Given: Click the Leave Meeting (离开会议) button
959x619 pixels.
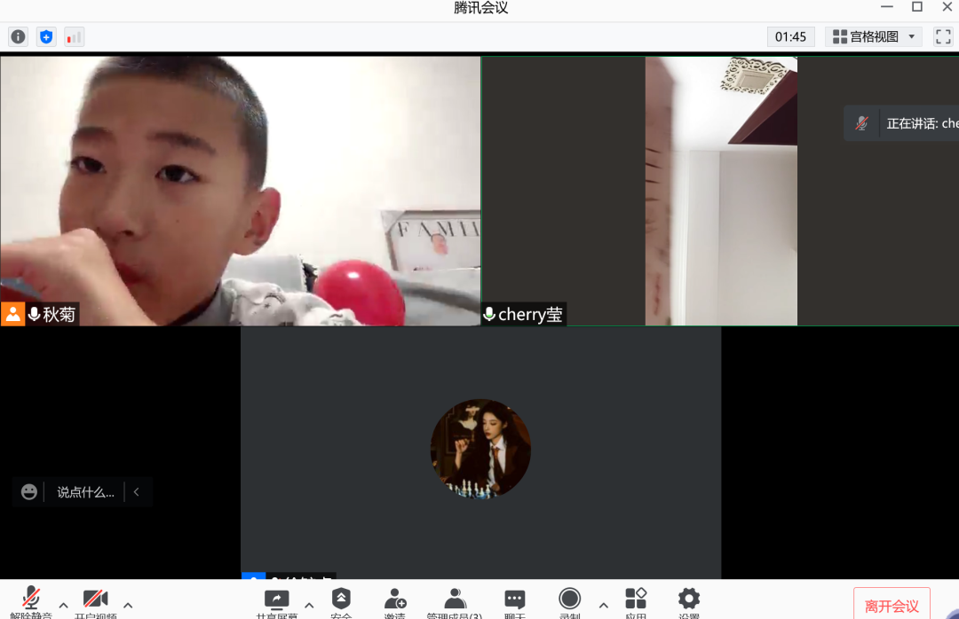Looking at the screenshot, I should (x=892, y=606).
